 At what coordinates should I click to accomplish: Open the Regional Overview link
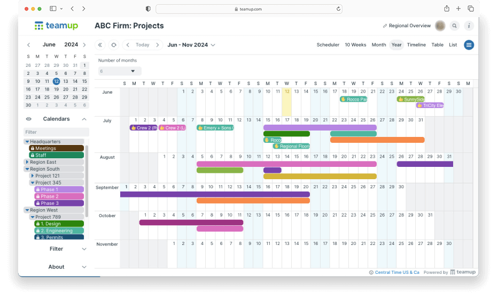(x=407, y=26)
